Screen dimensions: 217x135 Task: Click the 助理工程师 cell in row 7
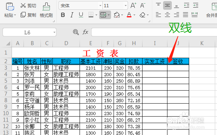point(66,94)
